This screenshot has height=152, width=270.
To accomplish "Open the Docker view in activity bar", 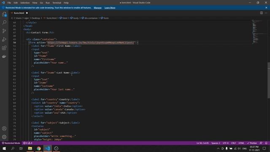I will (x=4, y=56).
